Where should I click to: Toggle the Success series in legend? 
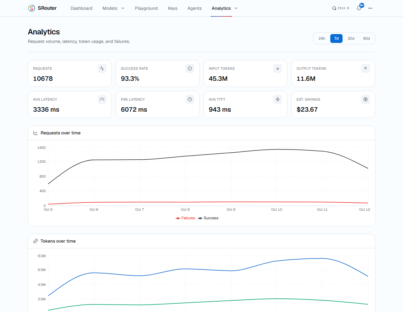point(208,218)
